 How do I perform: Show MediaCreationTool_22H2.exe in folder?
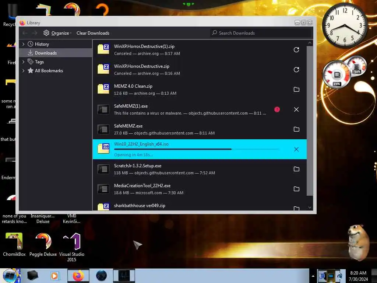coord(296,189)
